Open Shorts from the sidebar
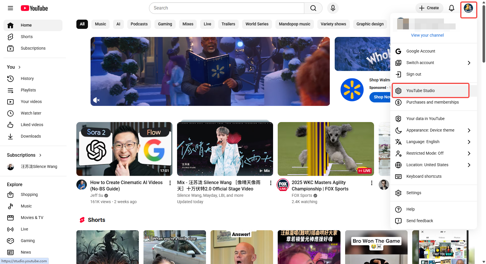This screenshot has height=264, width=486. coord(27,37)
